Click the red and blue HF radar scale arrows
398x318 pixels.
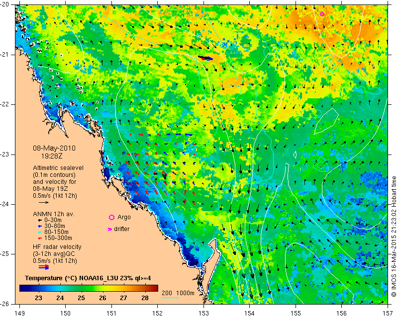coord(44,267)
